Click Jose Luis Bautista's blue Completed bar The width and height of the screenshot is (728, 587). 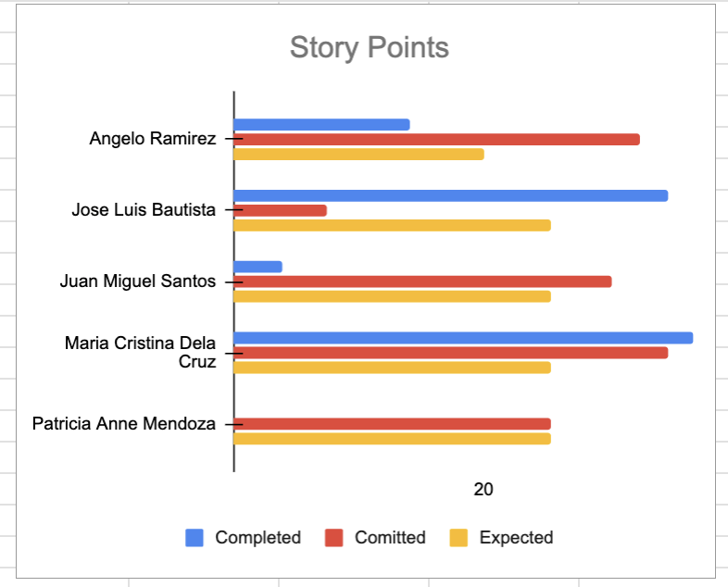450,195
